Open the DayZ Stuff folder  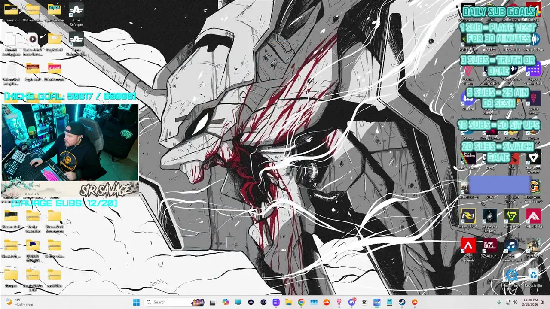pyautogui.click(x=55, y=42)
